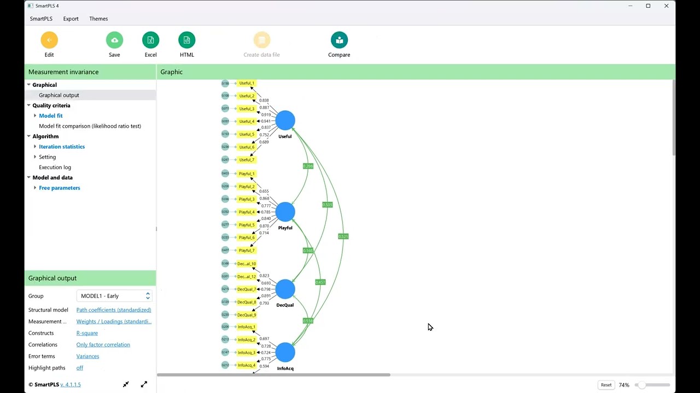The width and height of the screenshot is (700, 393).
Task: Export results with the Excel icon
Action: [150, 40]
